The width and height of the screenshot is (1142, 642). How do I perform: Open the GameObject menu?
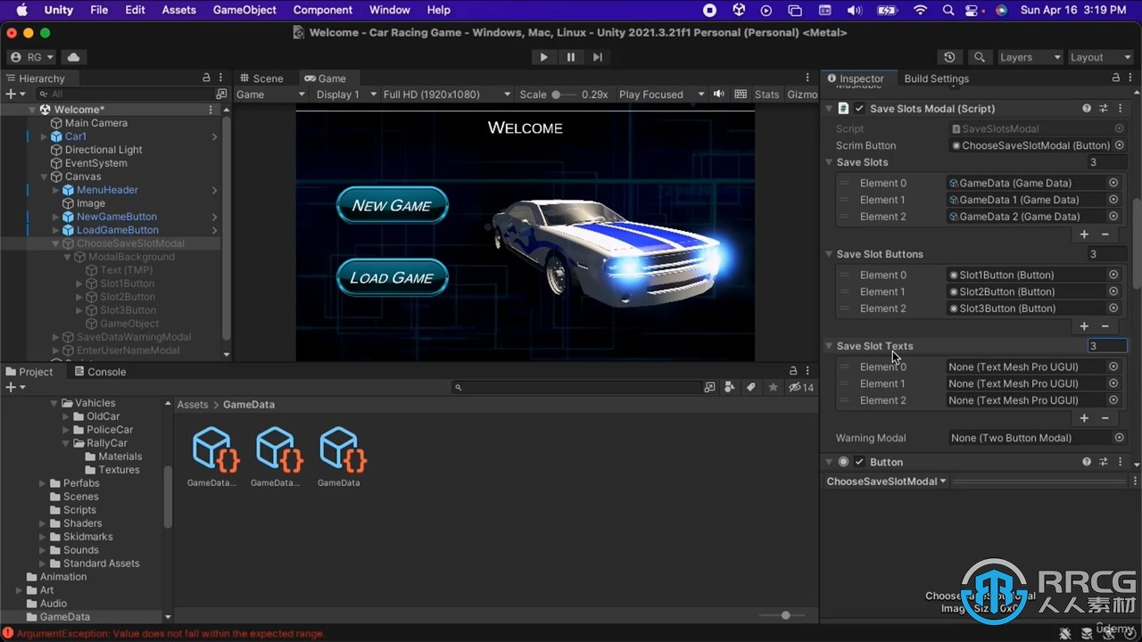click(244, 10)
